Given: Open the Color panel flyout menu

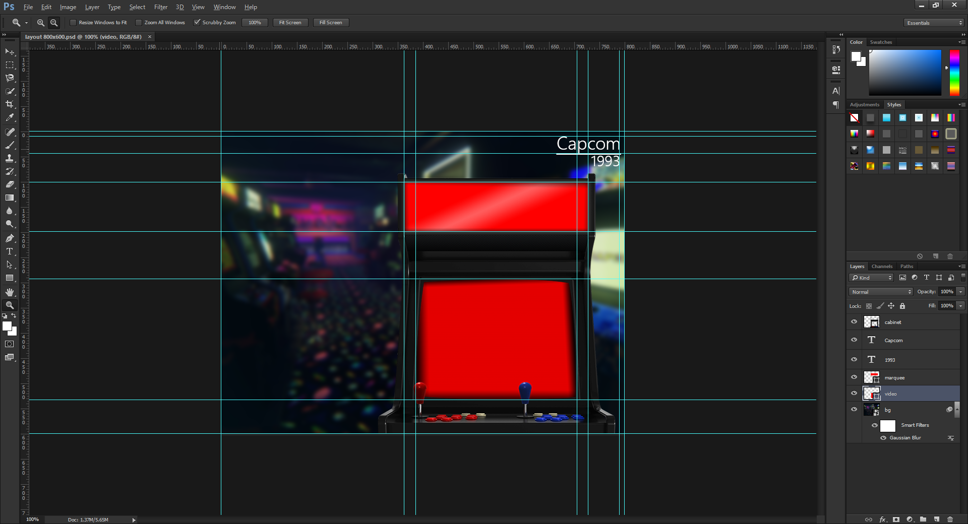Looking at the screenshot, I should (x=962, y=42).
